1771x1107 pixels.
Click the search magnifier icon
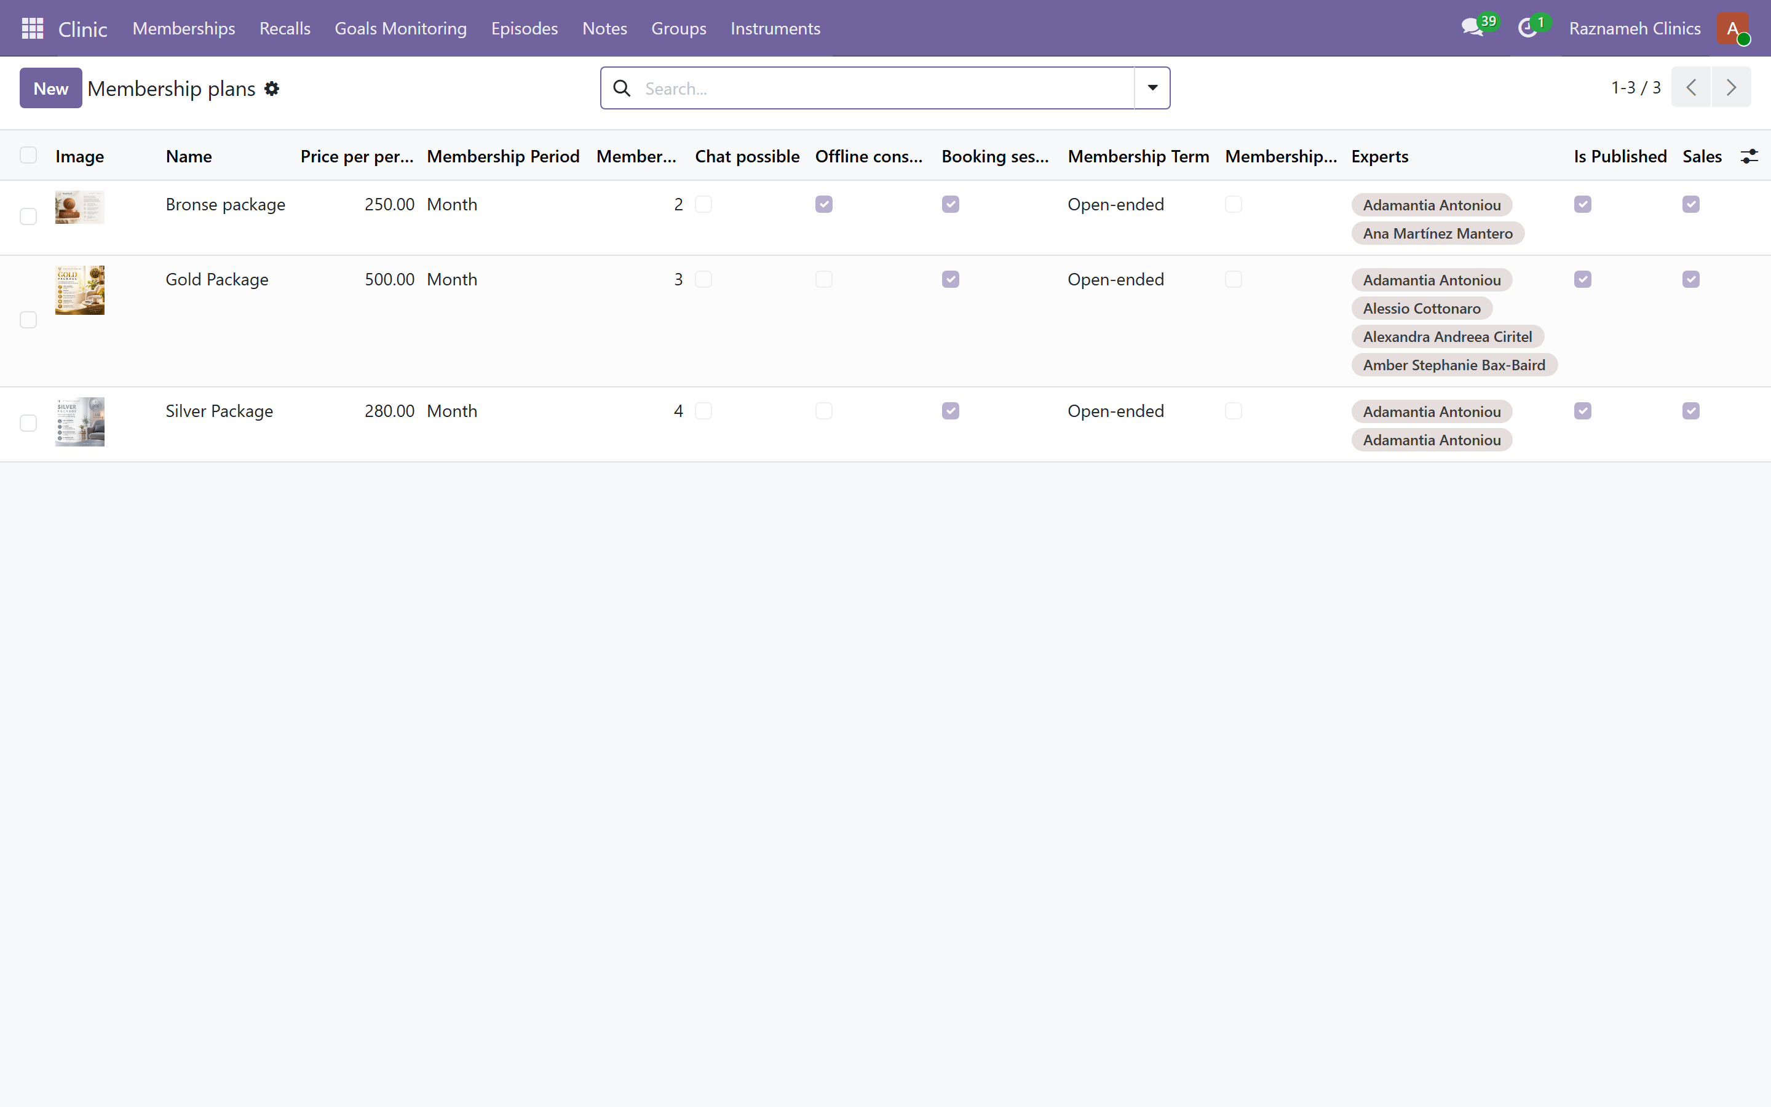622,89
